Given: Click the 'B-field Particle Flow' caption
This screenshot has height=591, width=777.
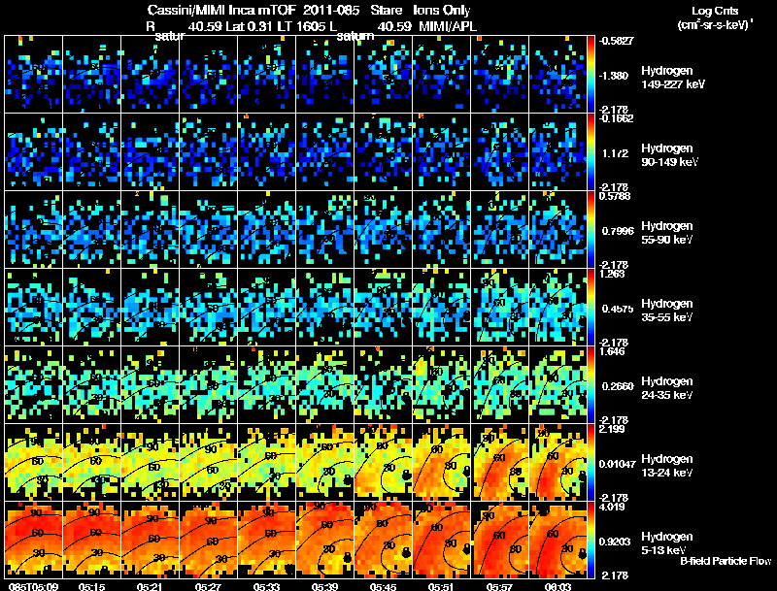Looking at the screenshot, I should click(726, 561).
